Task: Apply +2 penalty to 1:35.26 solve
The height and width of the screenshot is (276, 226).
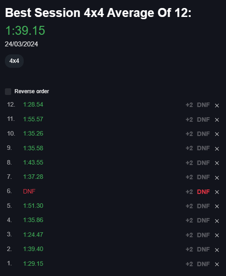Action: [189, 134]
